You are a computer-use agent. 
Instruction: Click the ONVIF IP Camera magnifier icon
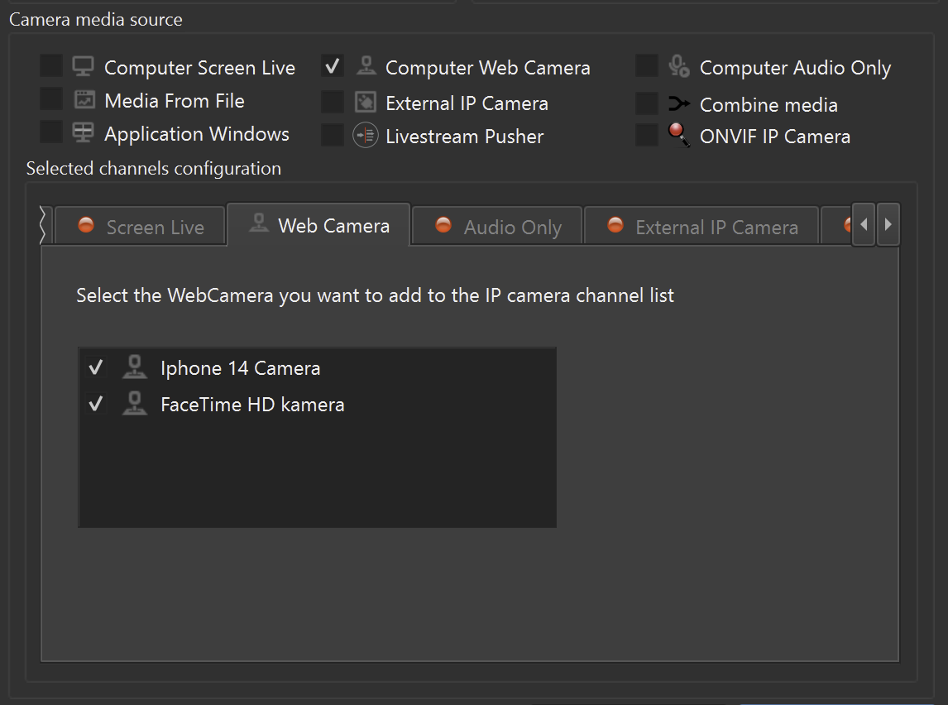[679, 136]
